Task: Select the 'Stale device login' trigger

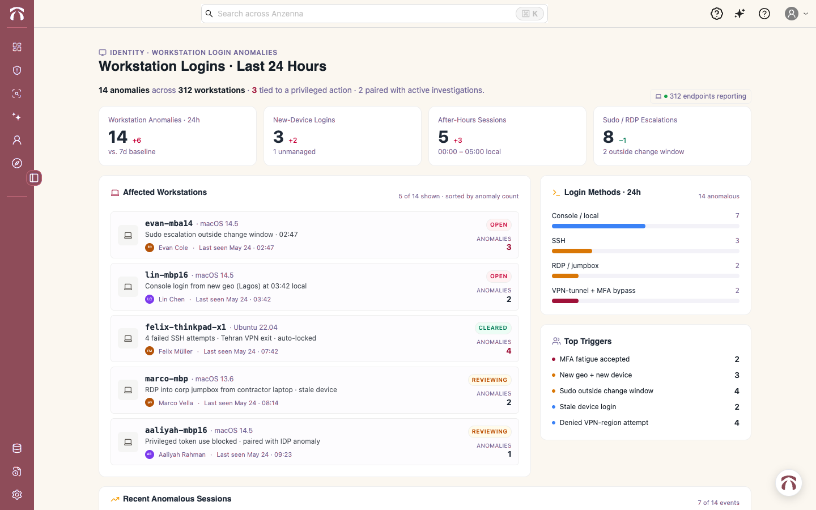Action: pyautogui.click(x=645, y=407)
